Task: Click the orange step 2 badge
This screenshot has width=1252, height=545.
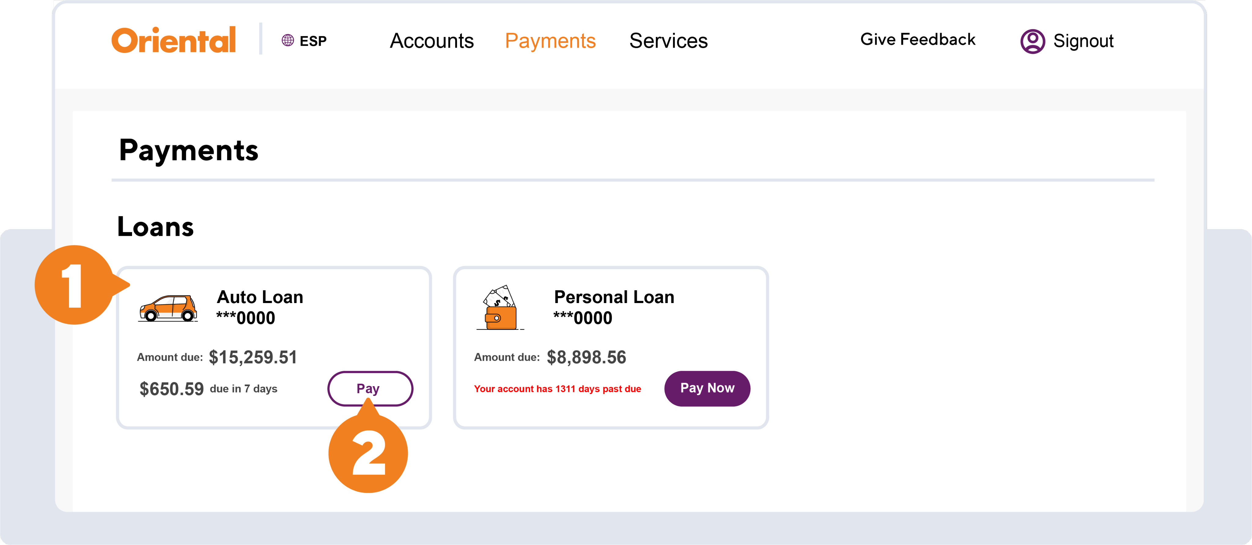Action: click(368, 453)
